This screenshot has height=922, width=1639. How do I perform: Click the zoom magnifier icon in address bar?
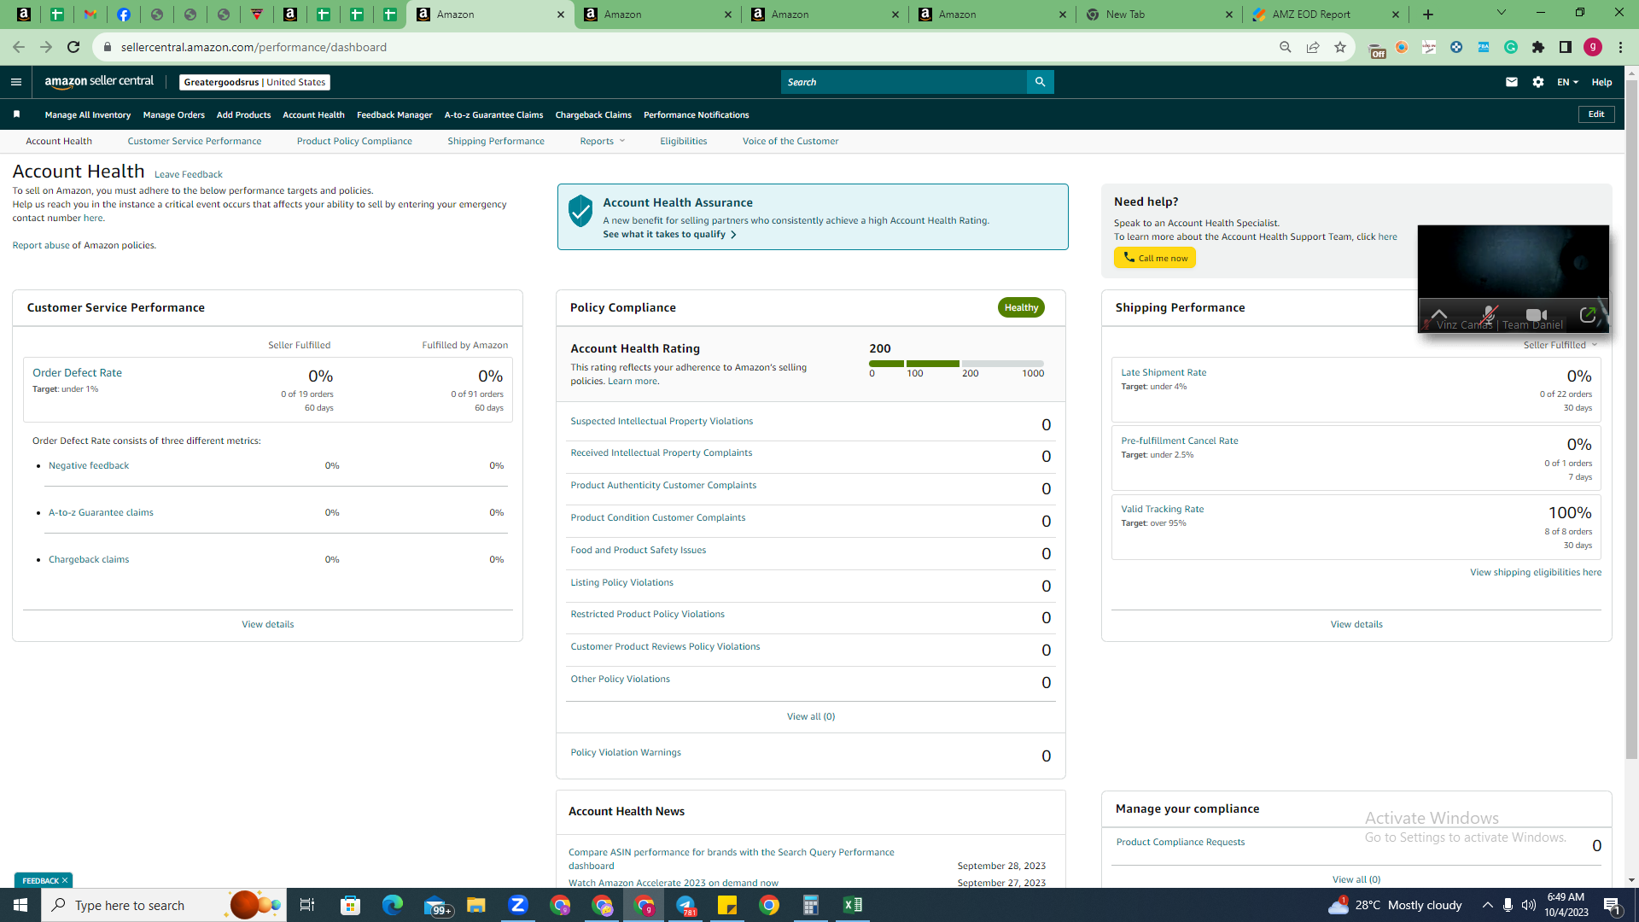(x=1286, y=47)
